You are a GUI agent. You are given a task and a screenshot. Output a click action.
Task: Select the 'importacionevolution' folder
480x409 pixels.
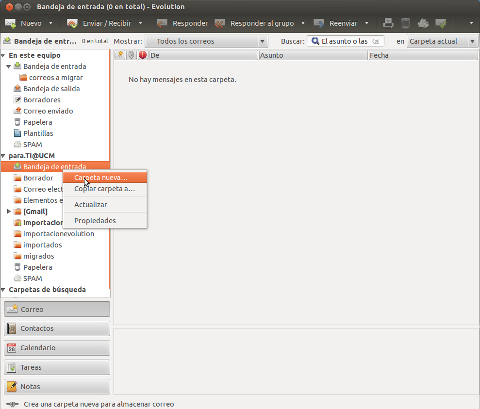(x=59, y=234)
